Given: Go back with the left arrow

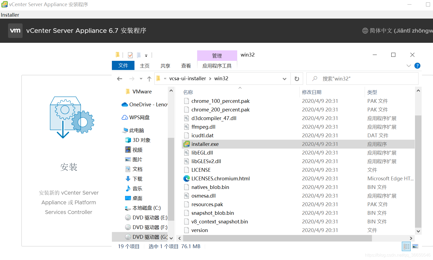Looking at the screenshot, I should pos(120,79).
